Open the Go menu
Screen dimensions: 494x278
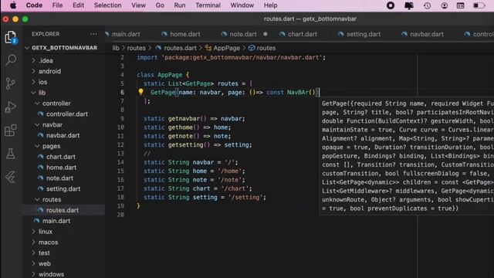[160, 5]
